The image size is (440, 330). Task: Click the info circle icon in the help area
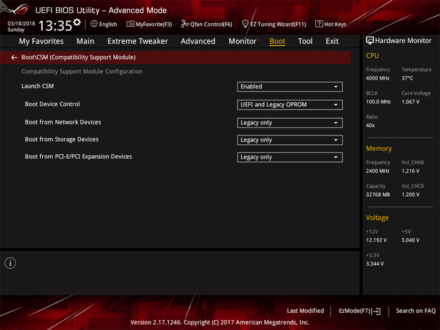tap(10, 263)
